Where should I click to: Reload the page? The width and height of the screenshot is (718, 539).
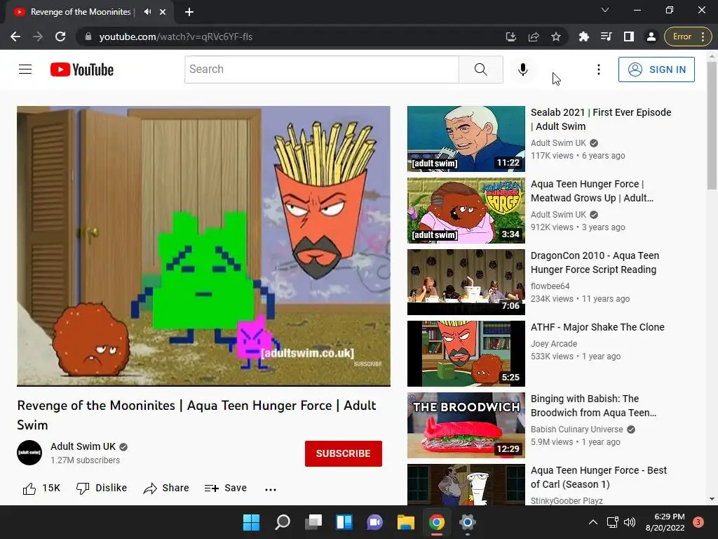(x=60, y=36)
